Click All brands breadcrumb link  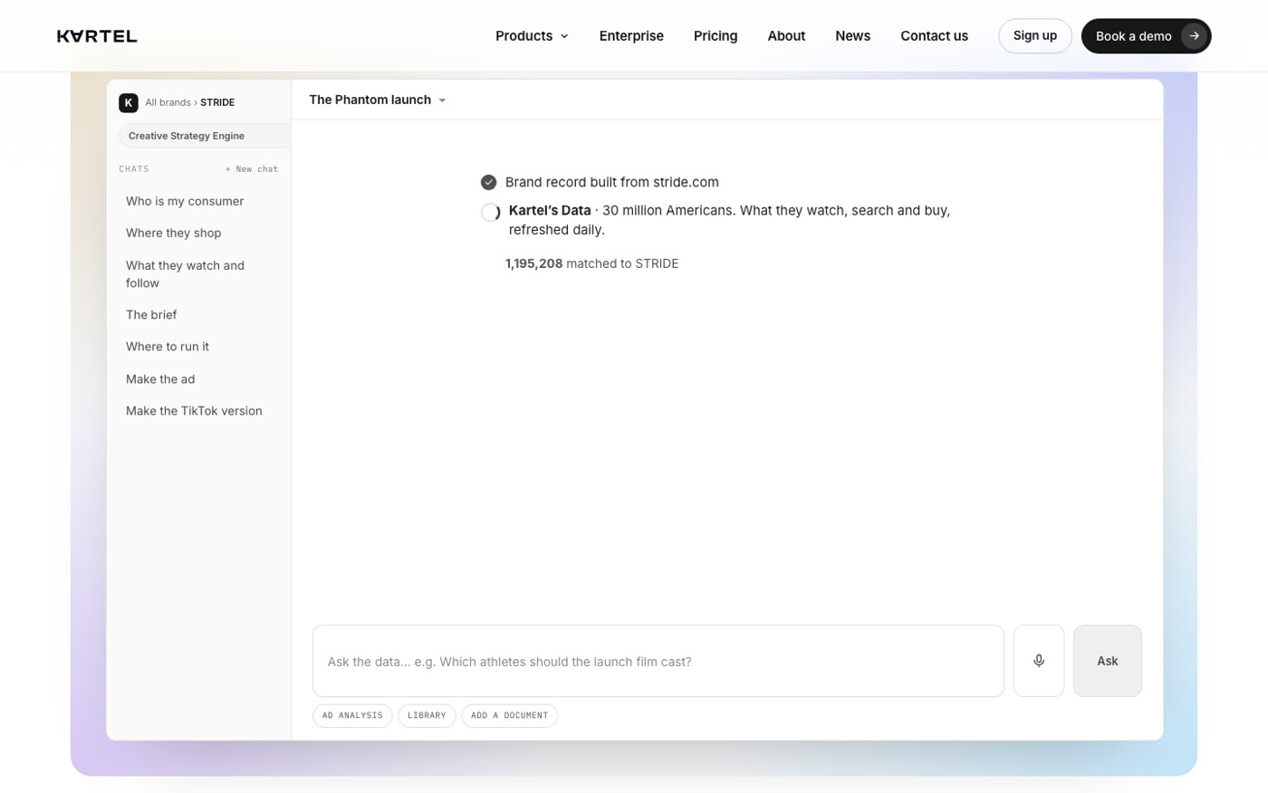pos(168,102)
